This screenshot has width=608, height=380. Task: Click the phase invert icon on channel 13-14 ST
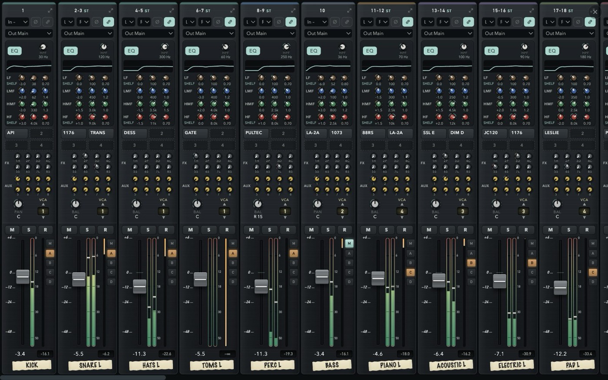tap(456, 22)
